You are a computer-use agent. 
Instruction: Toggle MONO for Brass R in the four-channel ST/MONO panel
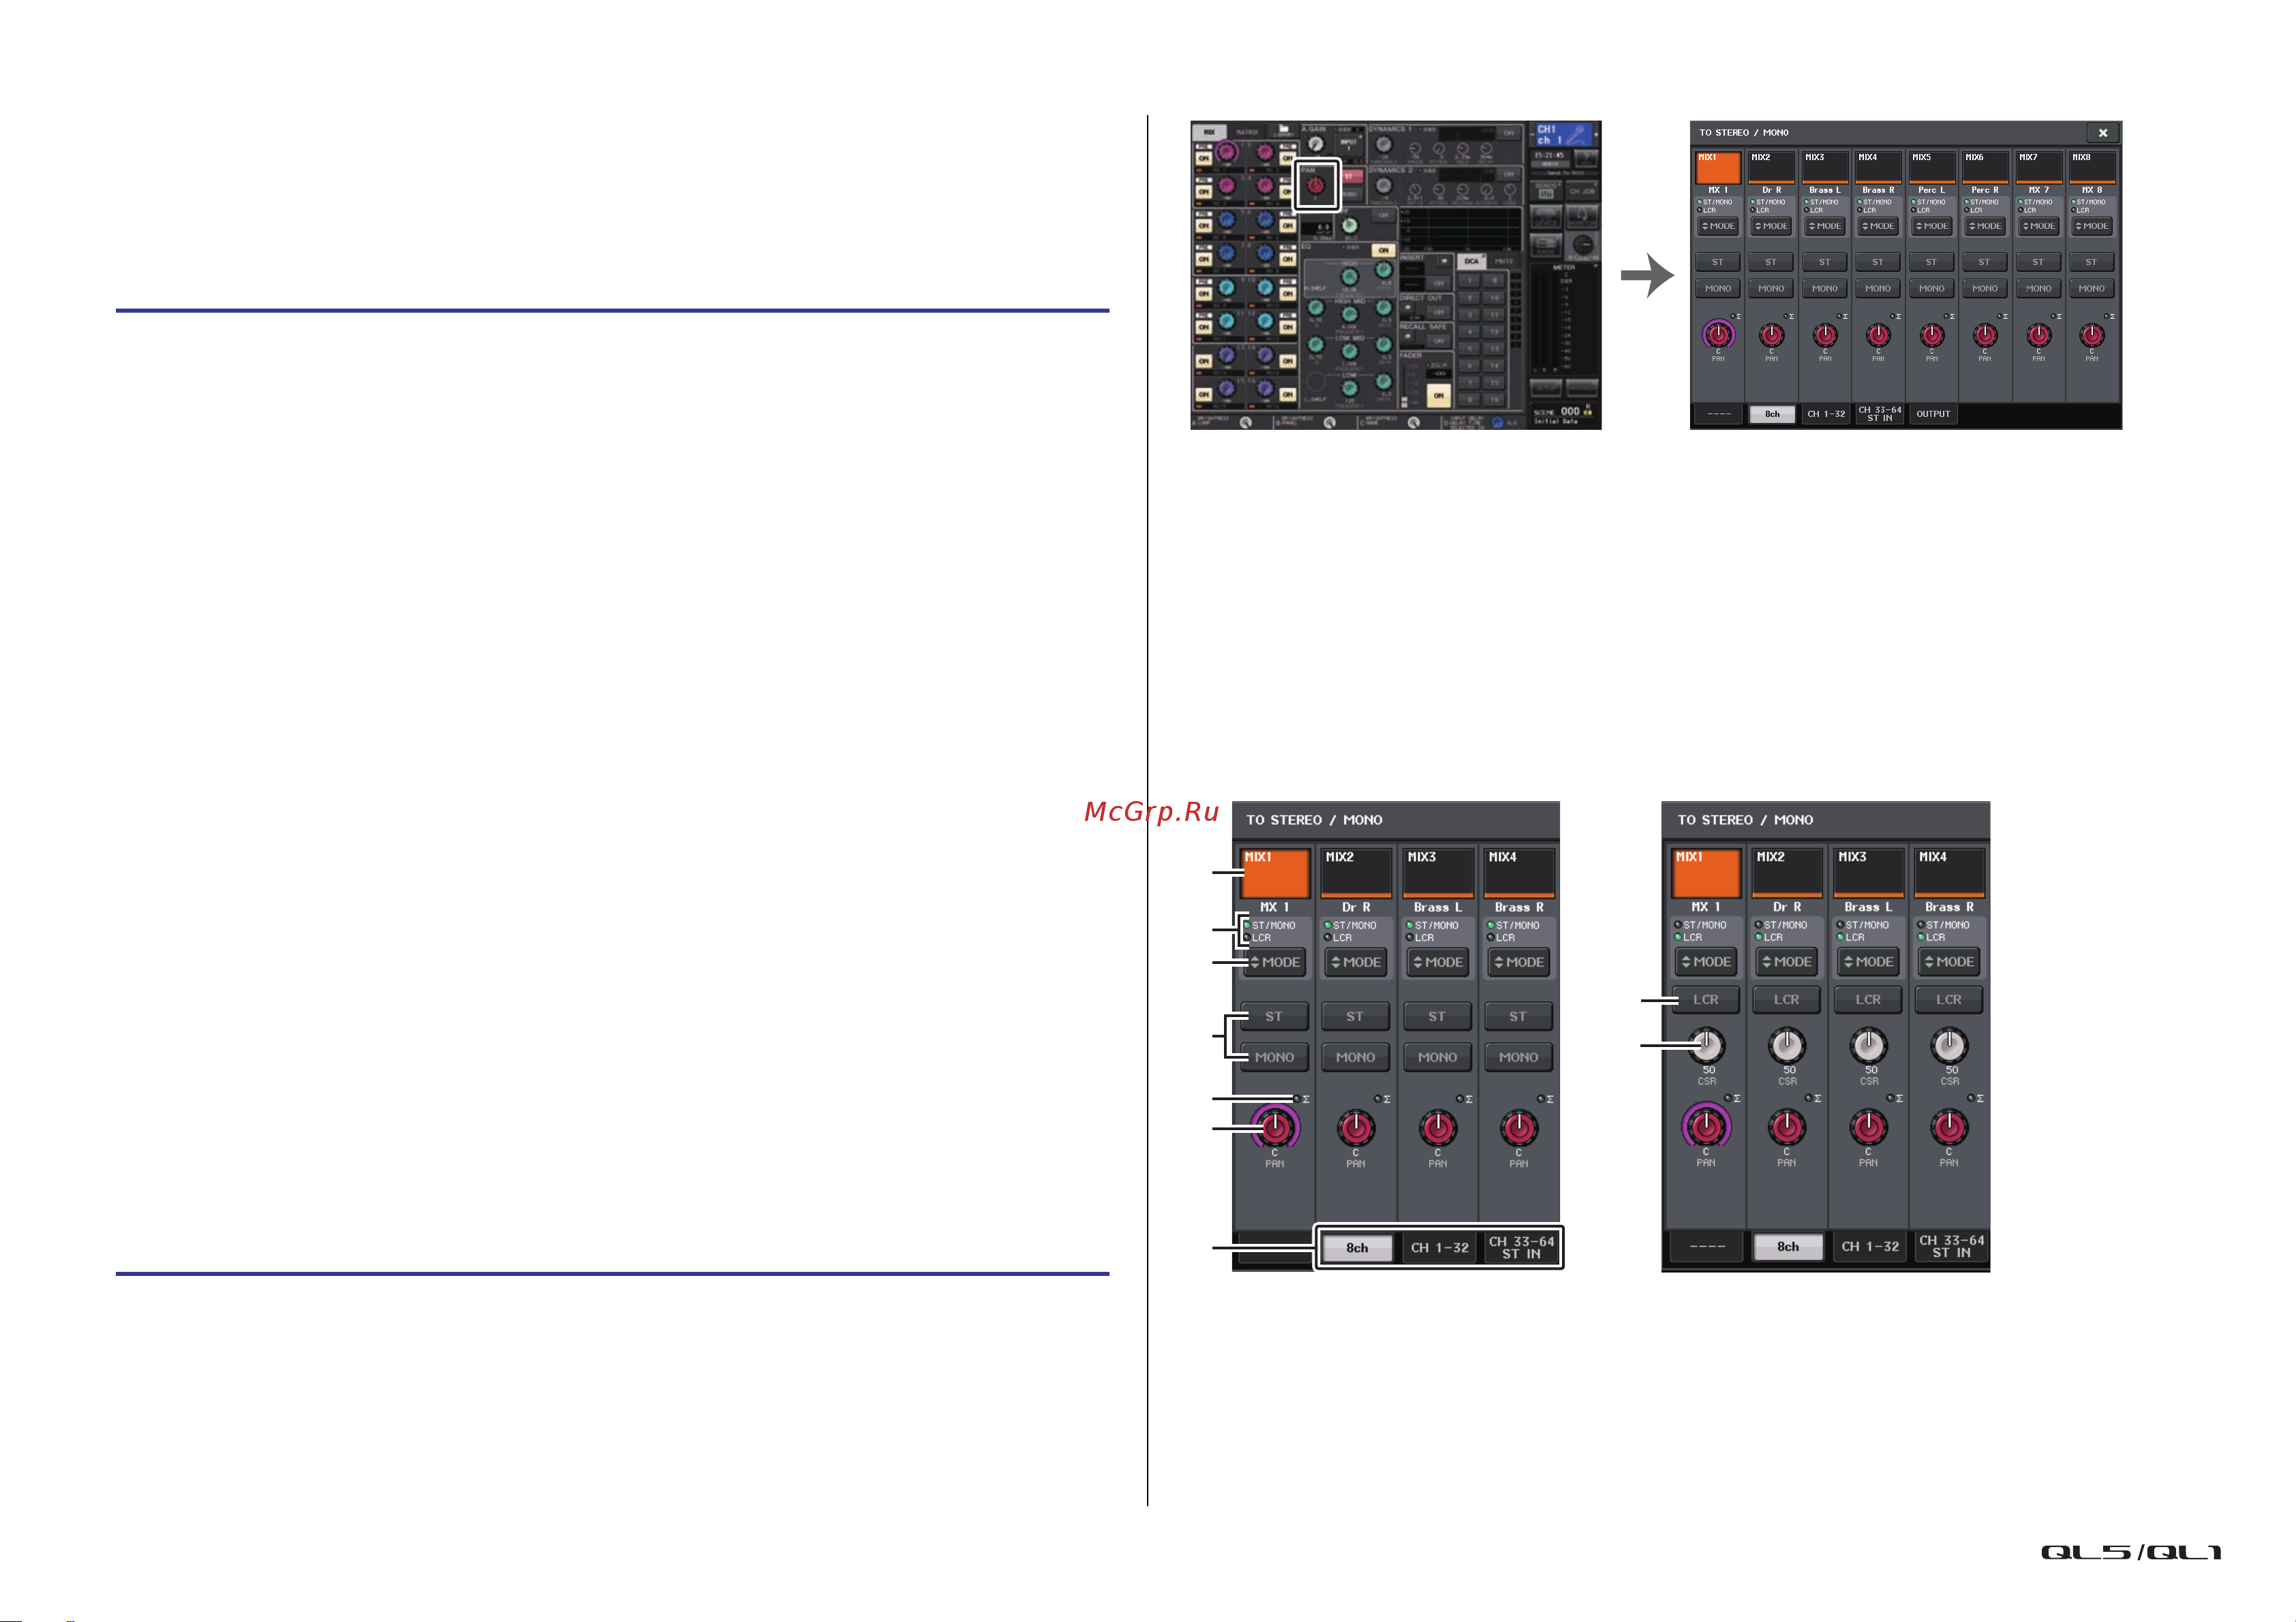[1519, 1057]
